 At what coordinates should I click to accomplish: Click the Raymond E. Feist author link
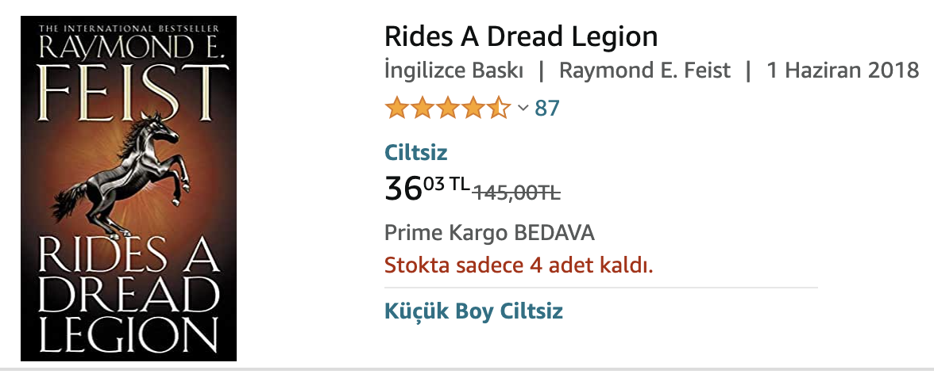coord(644,70)
